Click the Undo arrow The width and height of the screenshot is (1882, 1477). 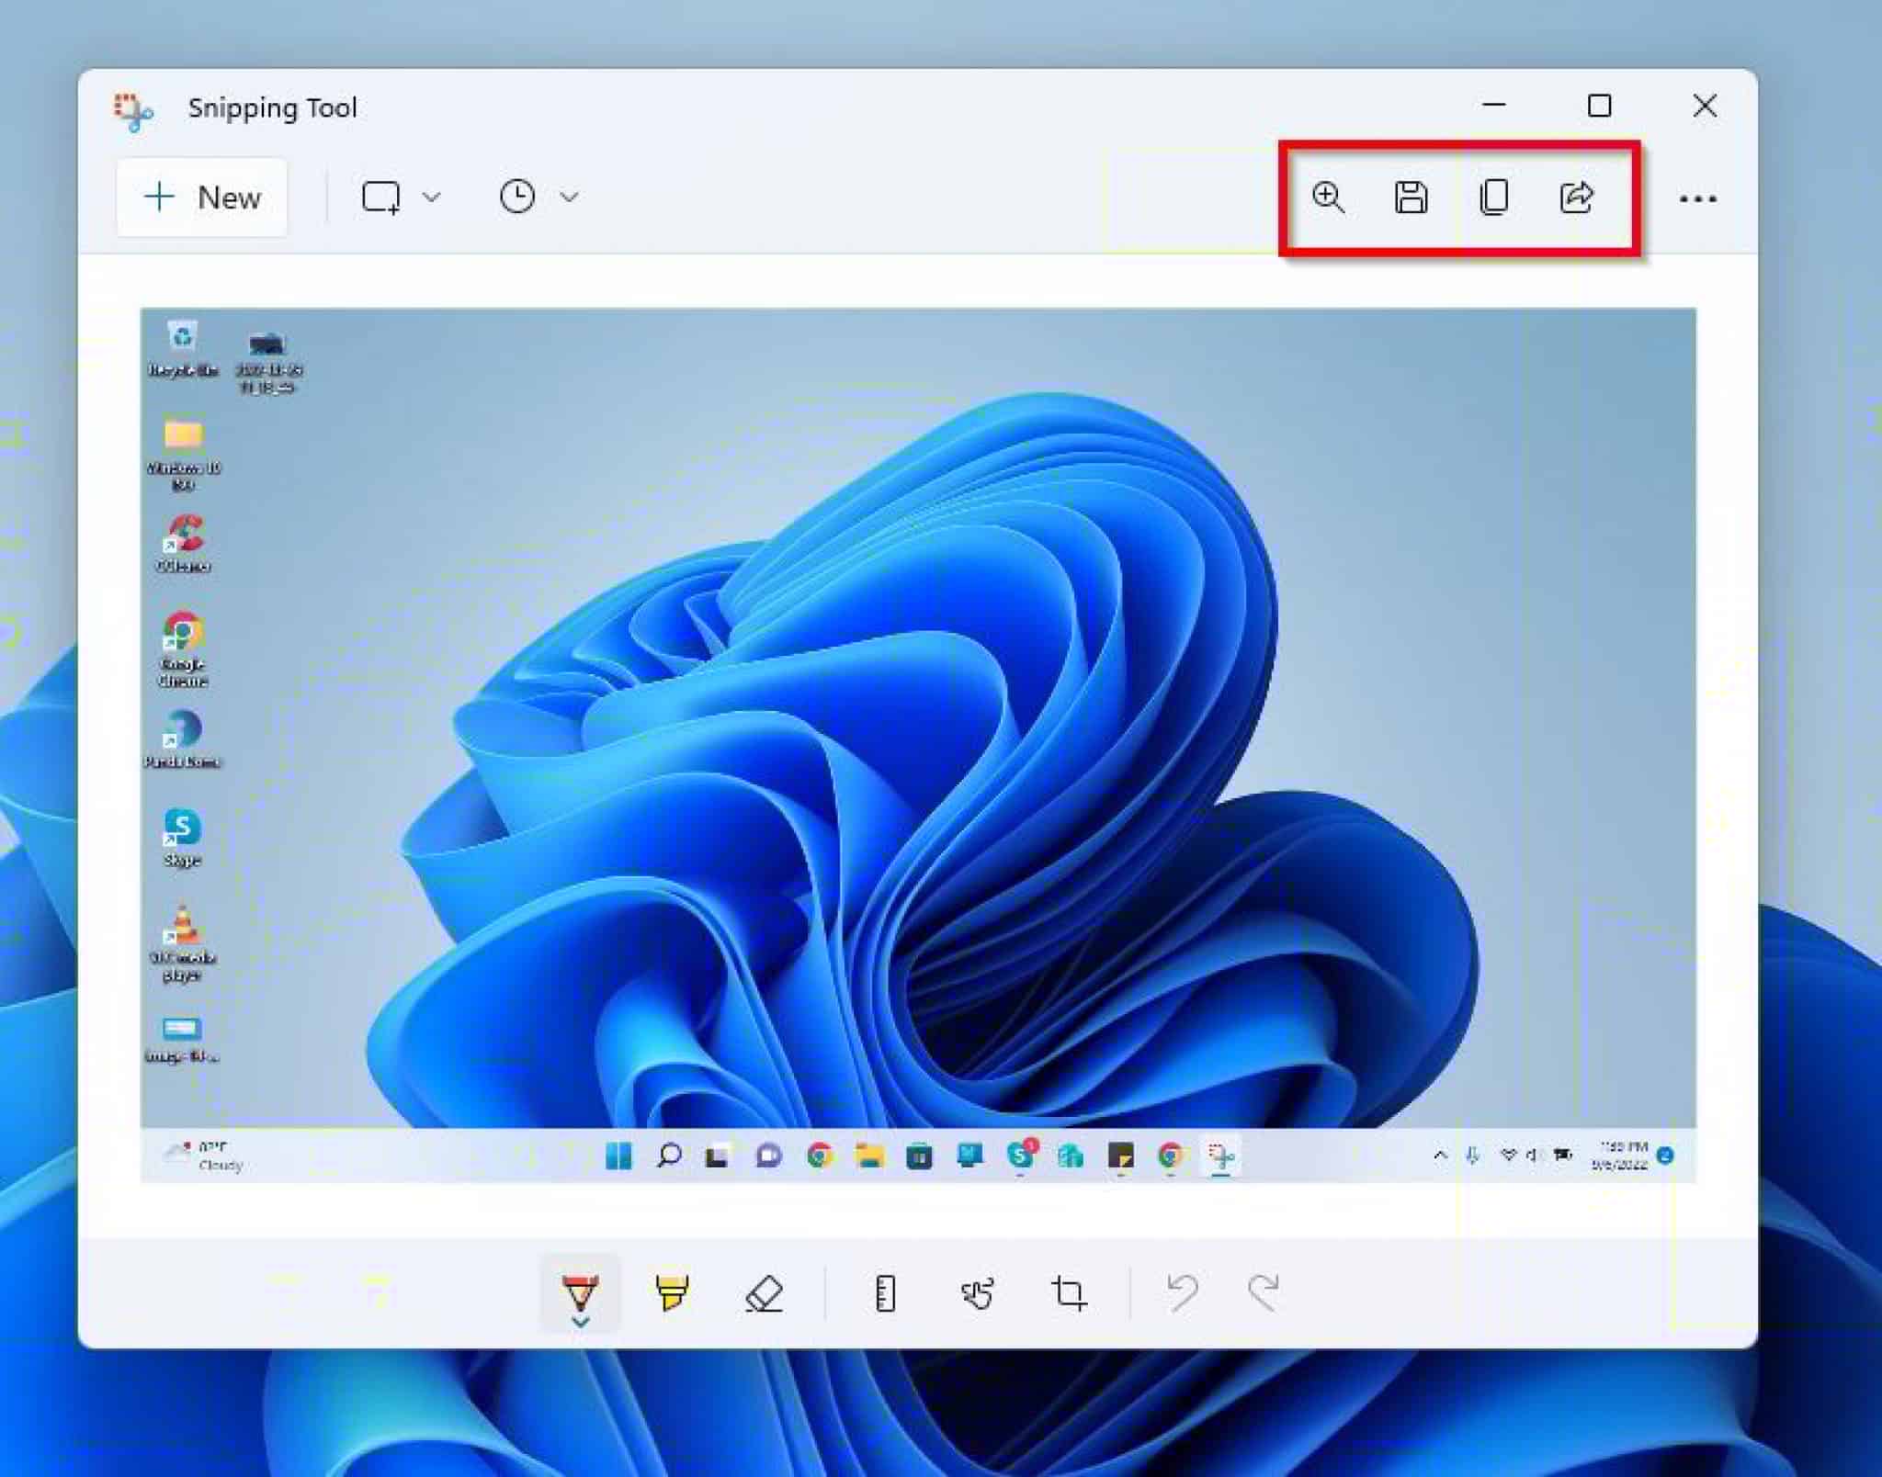coord(1183,1292)
